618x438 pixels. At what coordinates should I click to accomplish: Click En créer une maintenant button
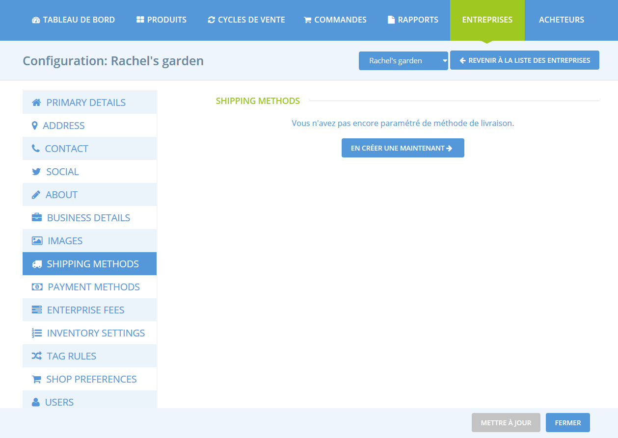403,148
